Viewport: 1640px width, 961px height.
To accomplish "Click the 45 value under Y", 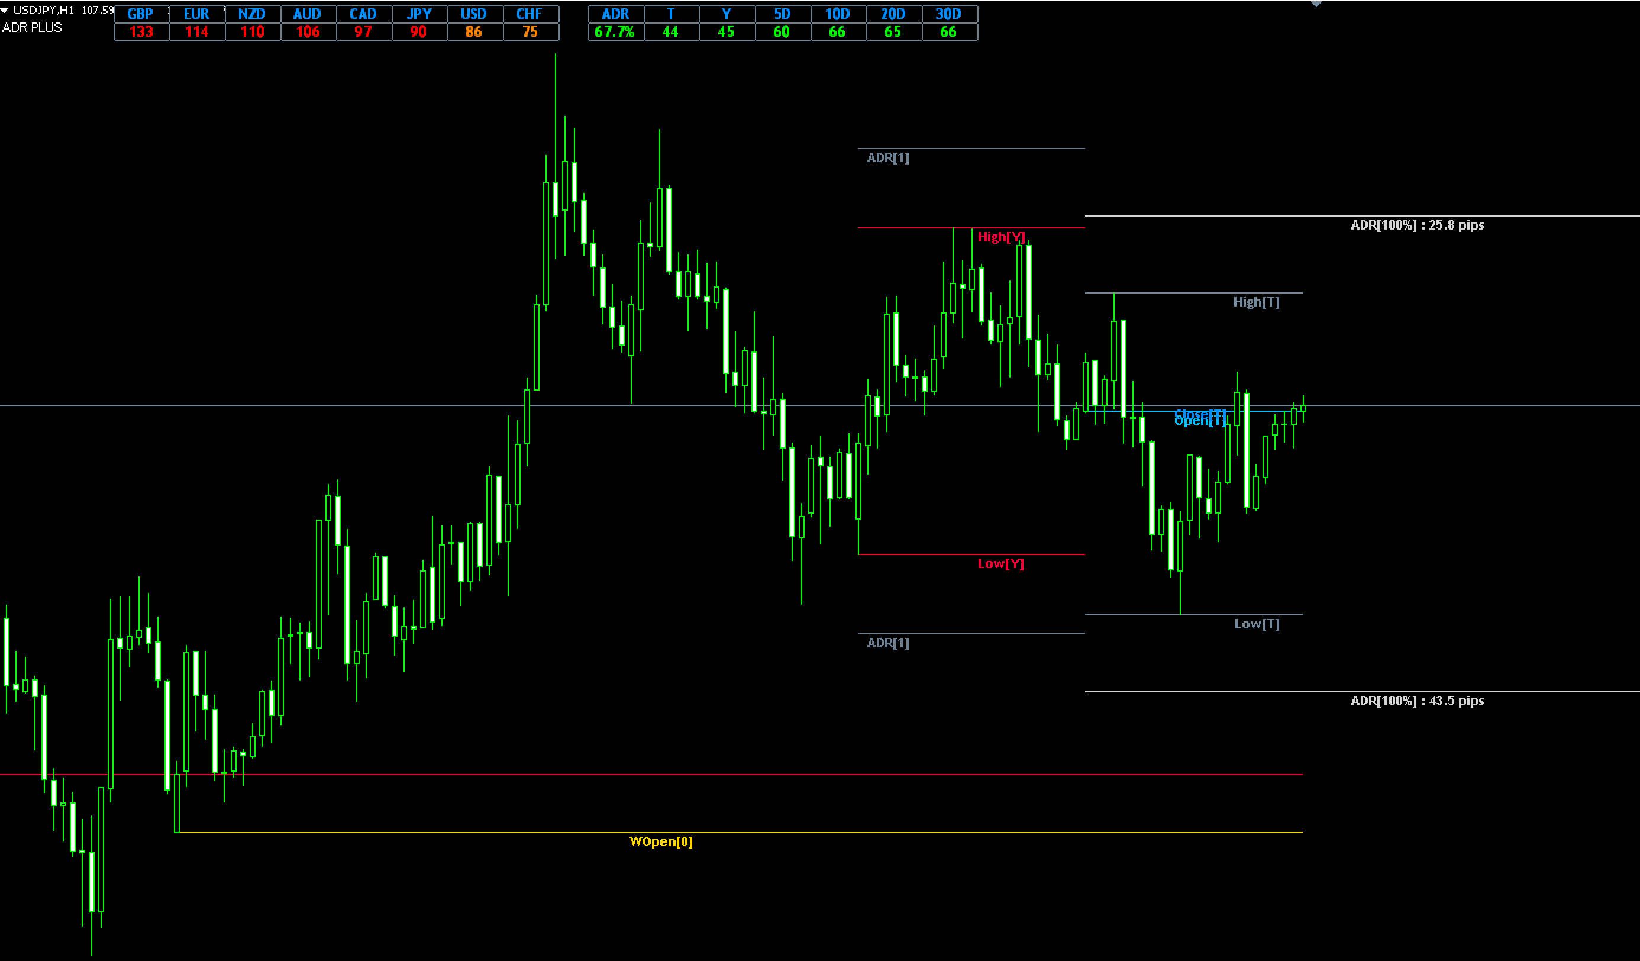I will [727, 32].
